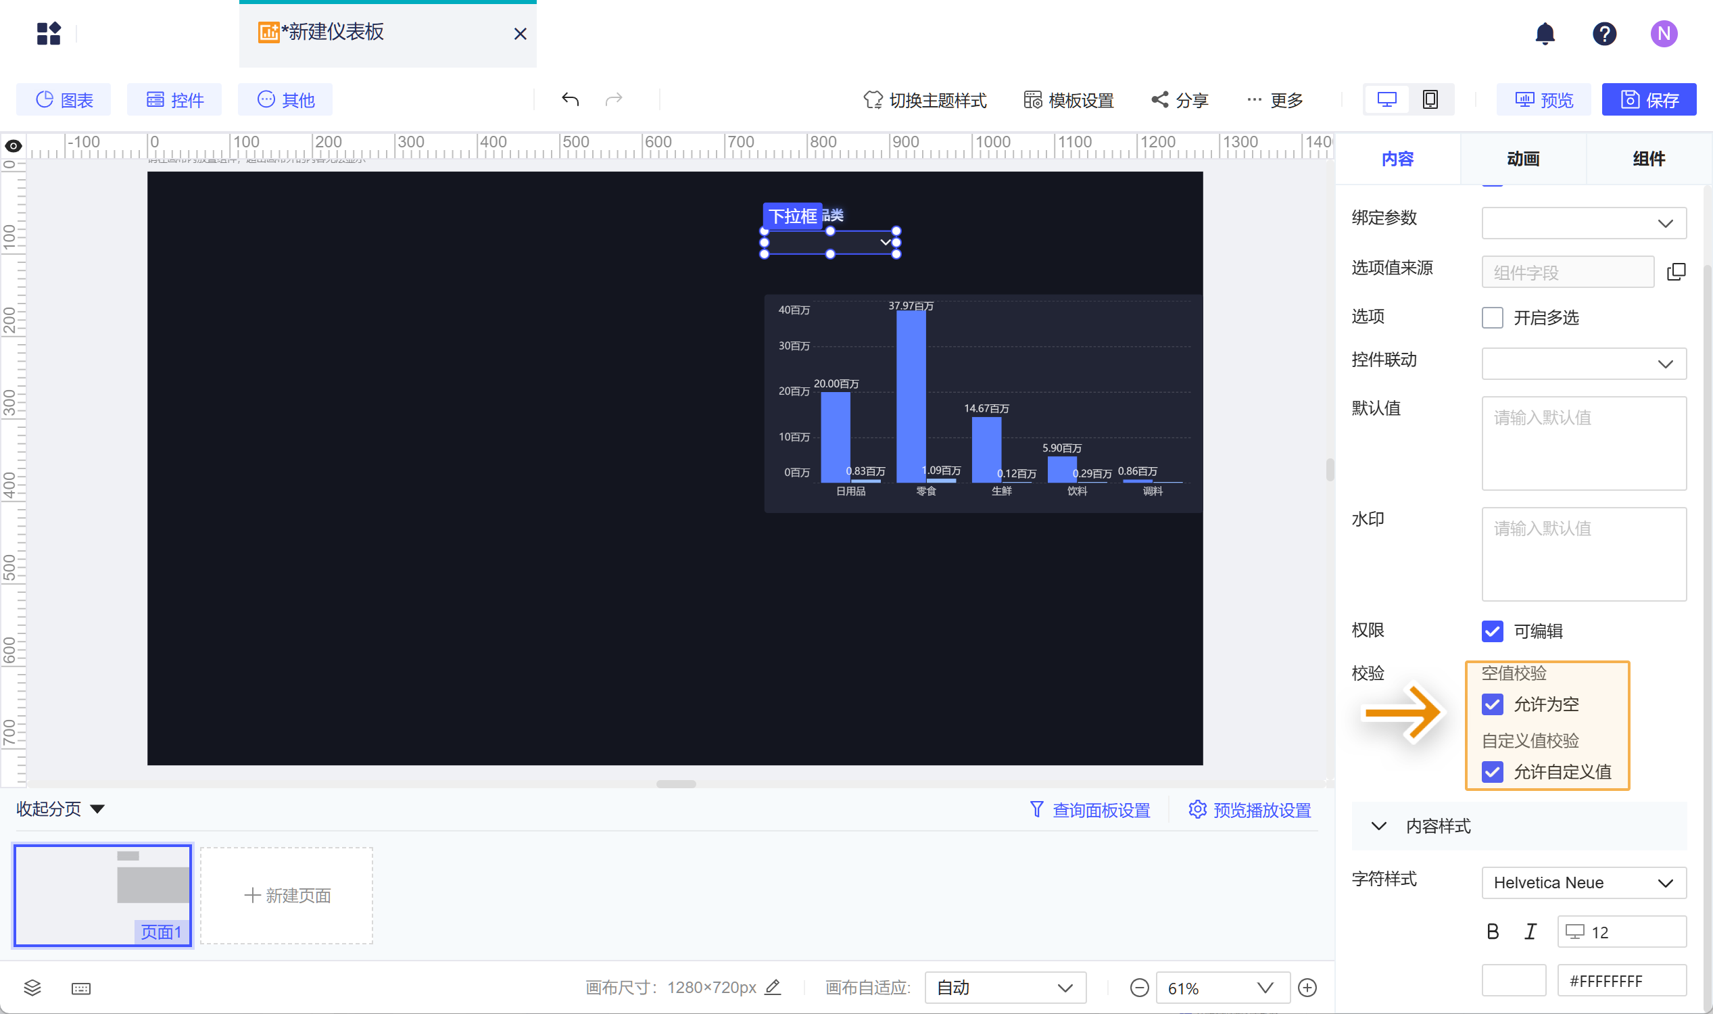Click copy icon beside 选项值来源 field
1713x1014 pixels.
[1675, 272]
